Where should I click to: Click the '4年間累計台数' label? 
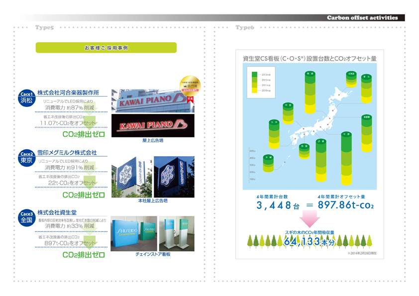pos(272,197)
